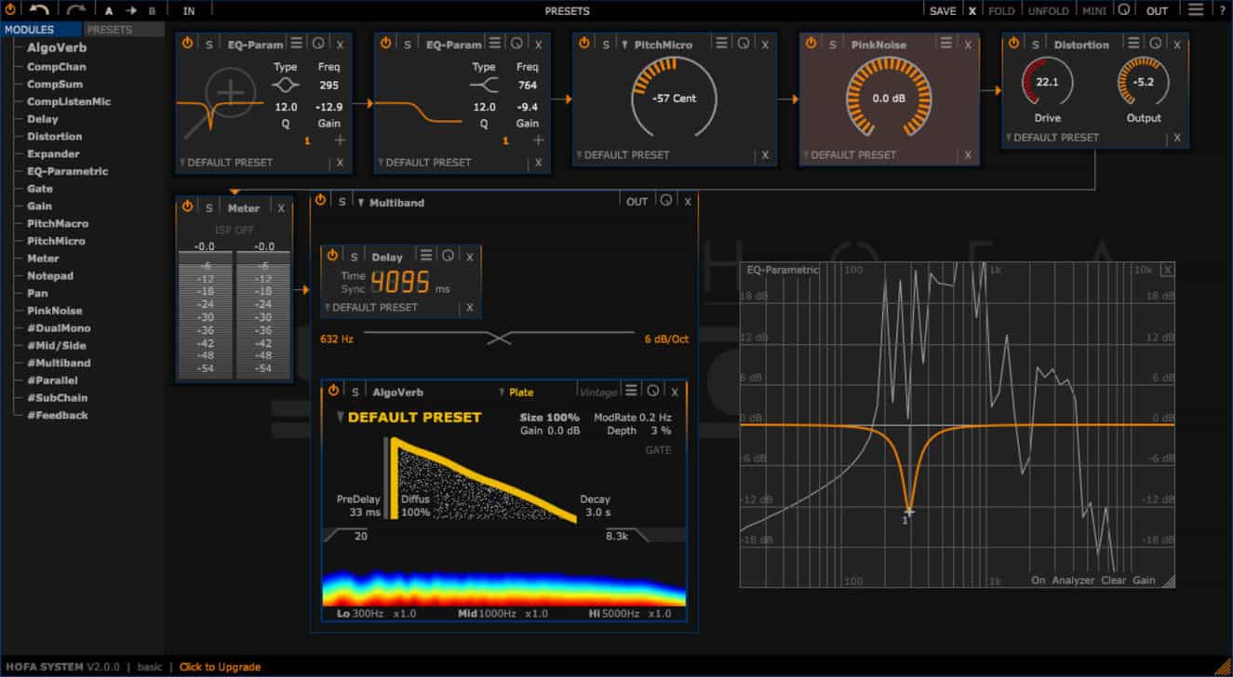Click the crossover point on Multiband line

500,338
